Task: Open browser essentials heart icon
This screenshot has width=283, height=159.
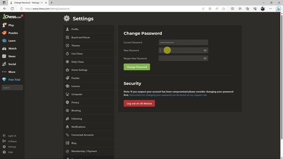Action: (x=255, y=9)
